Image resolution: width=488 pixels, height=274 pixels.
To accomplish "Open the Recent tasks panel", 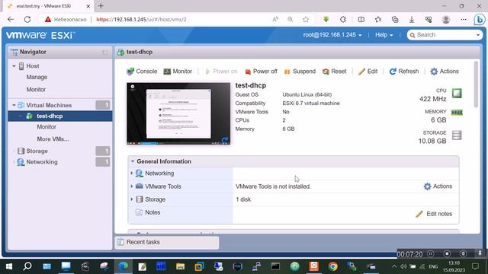I will click(x=167, y=242).
